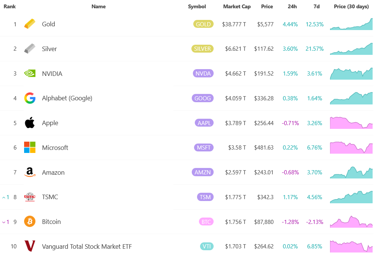Click the Amazon "a" logo
Screen dimensions: 376x257
click(30, 172)
